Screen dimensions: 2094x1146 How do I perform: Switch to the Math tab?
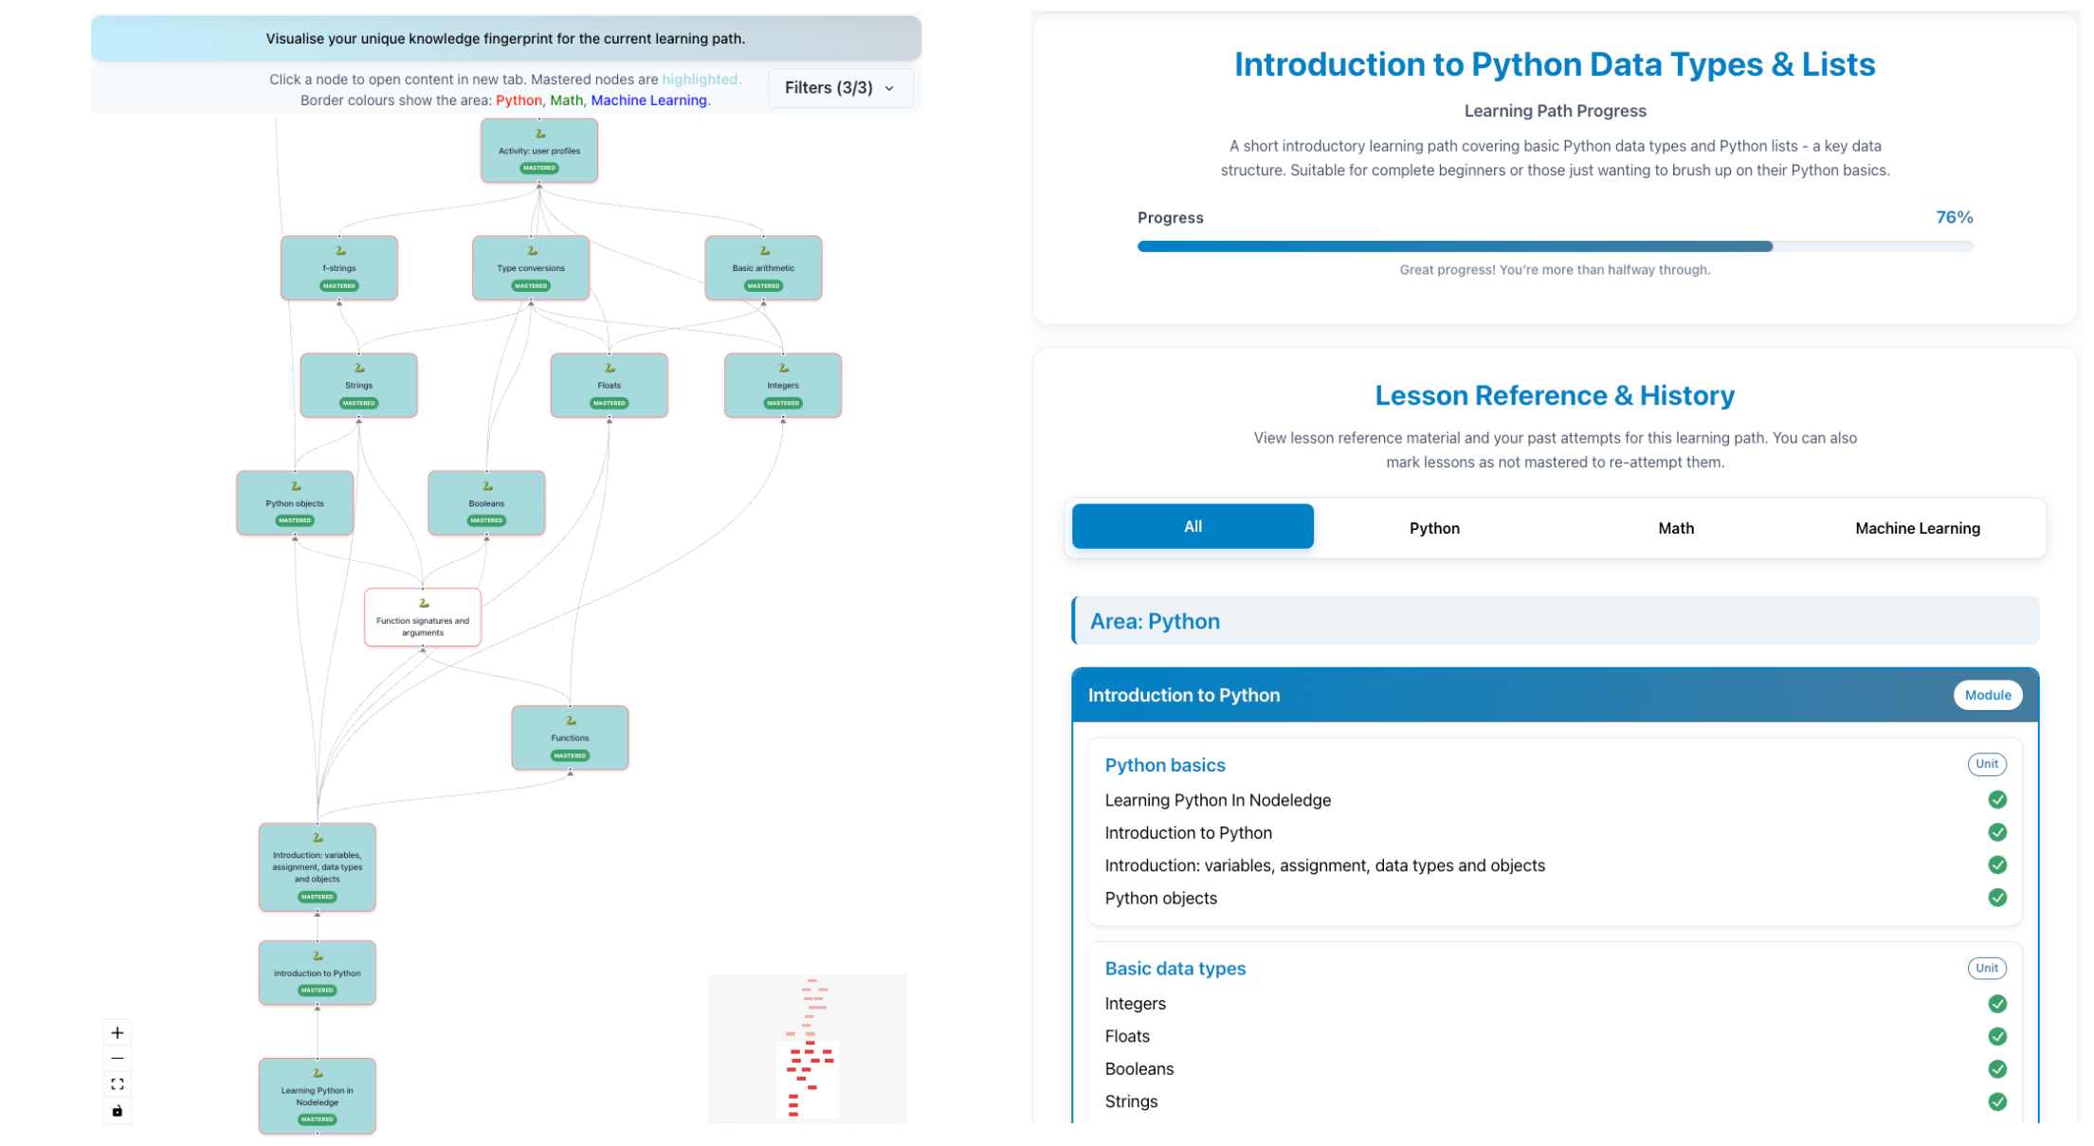(x=1675, y=528)
